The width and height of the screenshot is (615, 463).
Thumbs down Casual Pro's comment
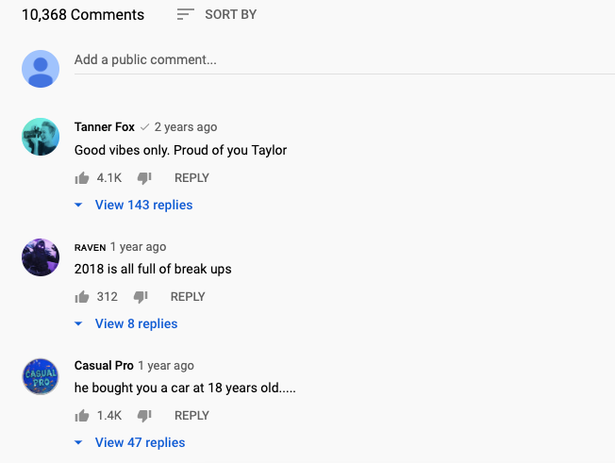click(x=143, y=416)
